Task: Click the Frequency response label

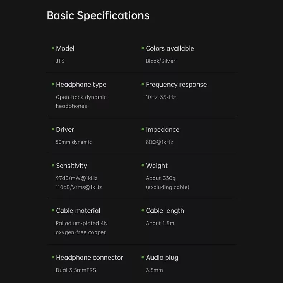Action: (x=176, y=85)
